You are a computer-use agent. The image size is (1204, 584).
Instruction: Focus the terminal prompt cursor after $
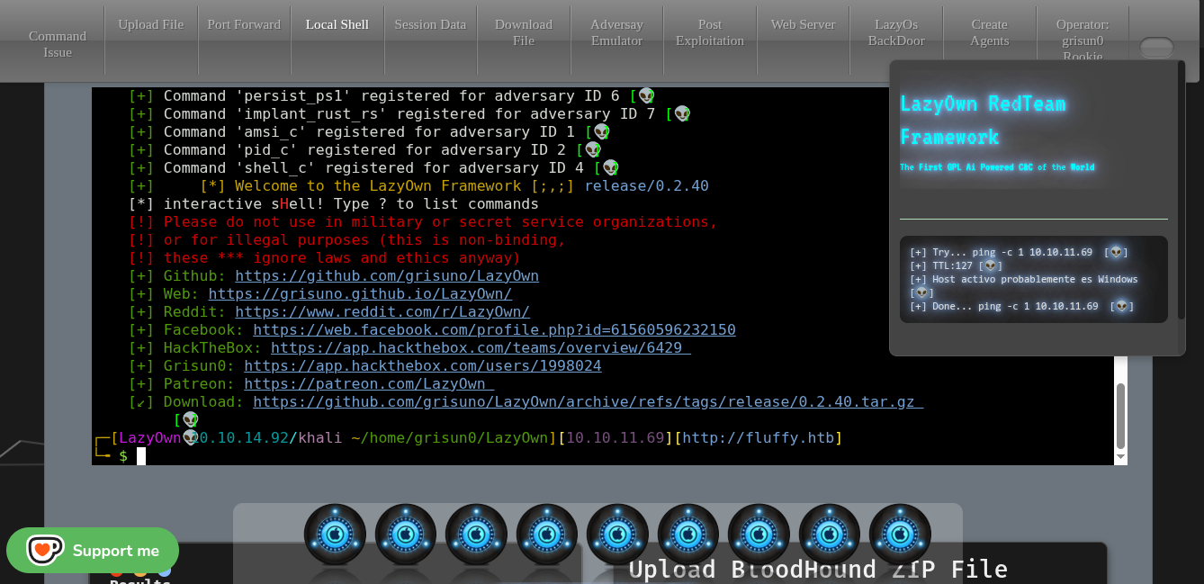click(141, 456)
